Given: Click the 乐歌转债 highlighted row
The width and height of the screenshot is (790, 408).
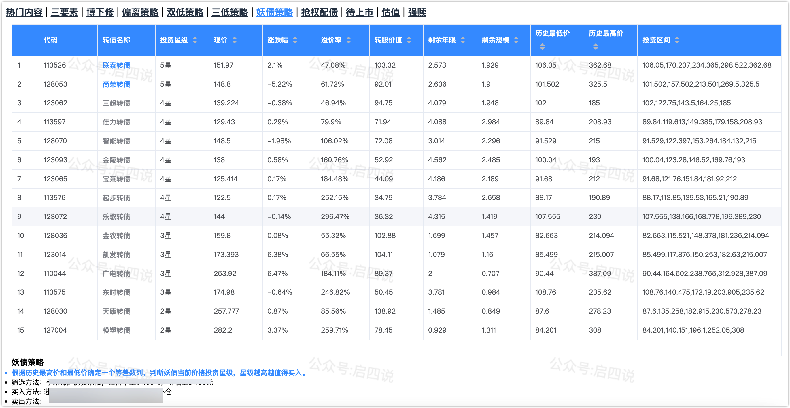Looking at the screenshot, I should [116, 217].
